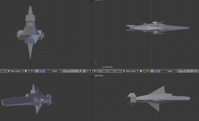
Task: Select the translate manipulator arrow in left header
Action: click(x=43, y=71)
